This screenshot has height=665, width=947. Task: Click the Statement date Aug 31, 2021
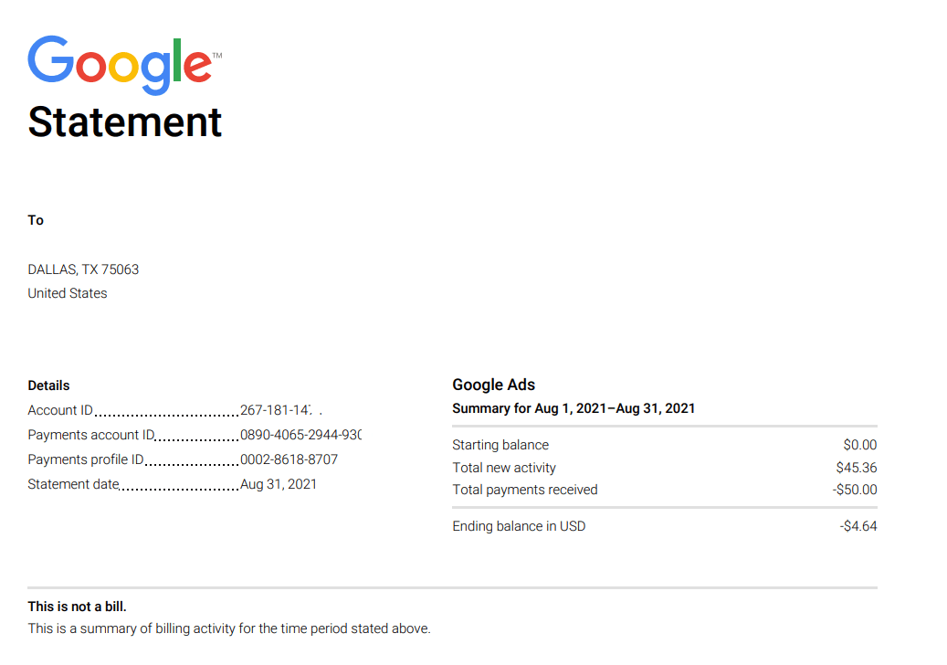pos(277,483)
